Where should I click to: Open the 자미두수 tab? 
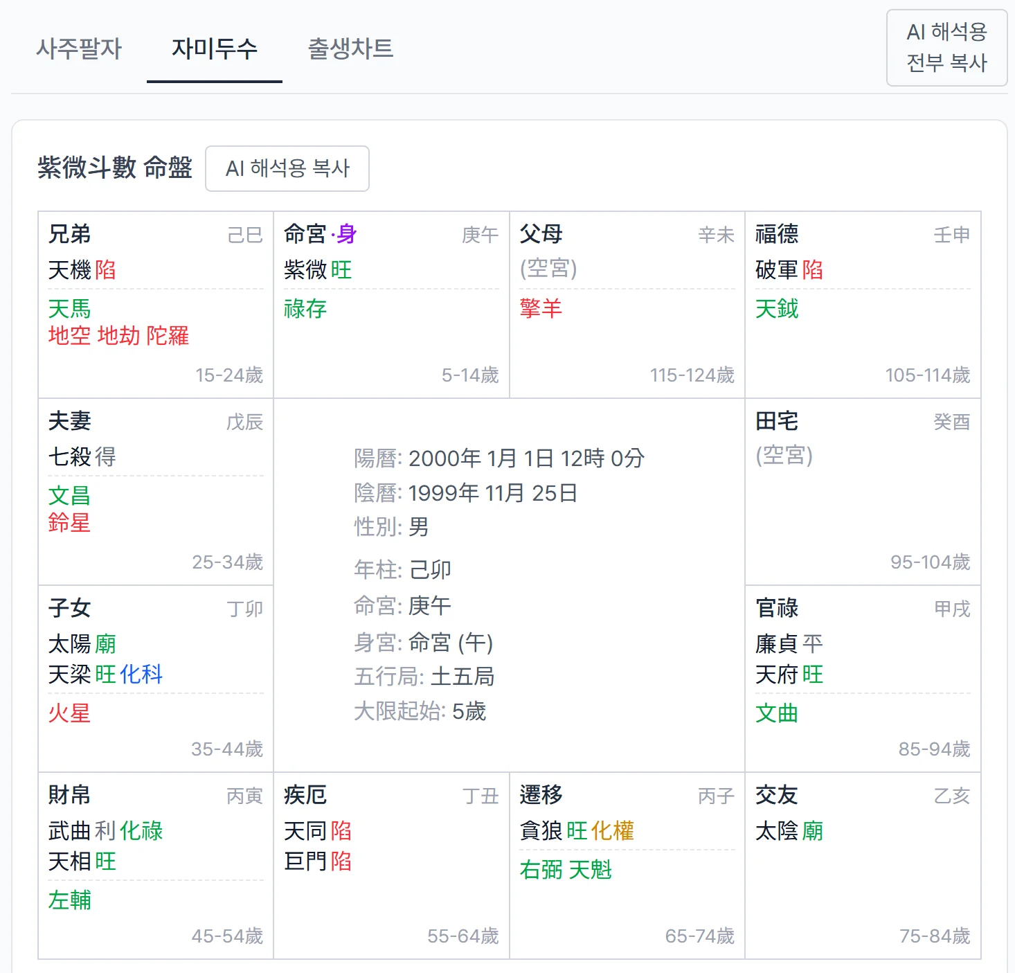pos(213,49)
